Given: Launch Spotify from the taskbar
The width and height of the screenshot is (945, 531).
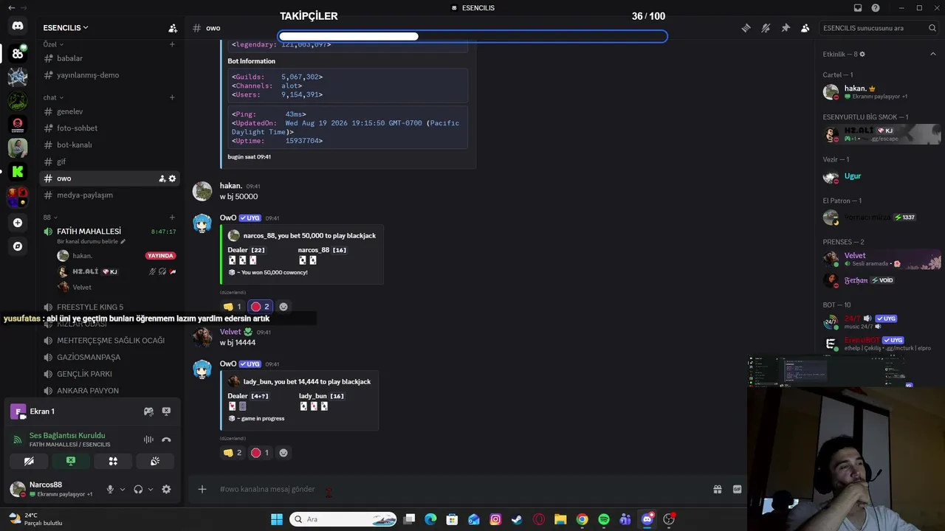Looking at the screenshot, I should tap(603, 519).
